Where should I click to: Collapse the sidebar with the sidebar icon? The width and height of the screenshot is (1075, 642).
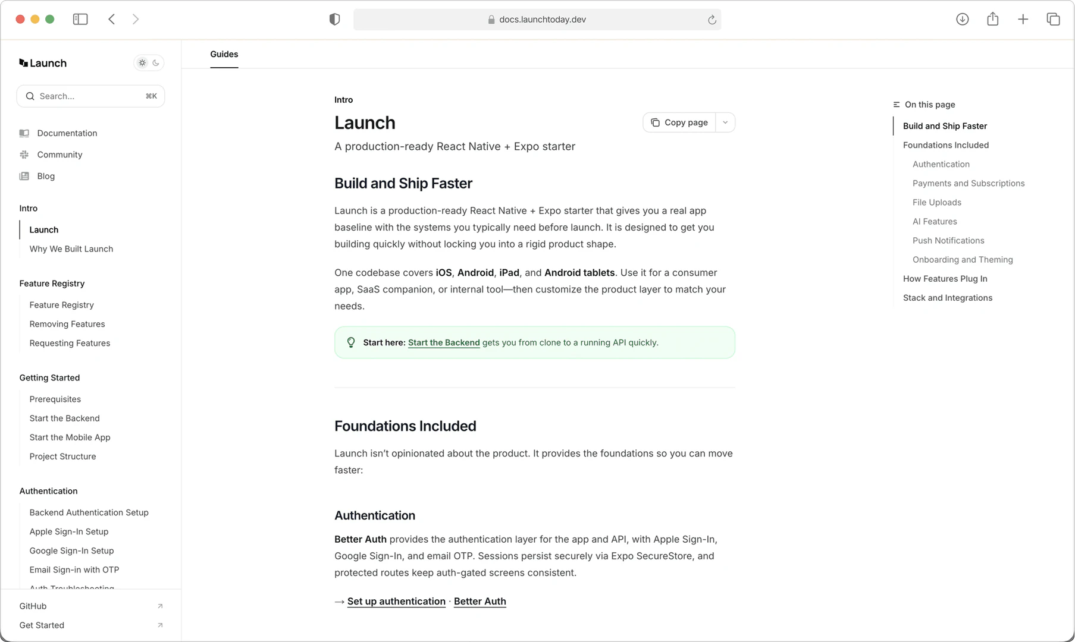click(80, 18)
